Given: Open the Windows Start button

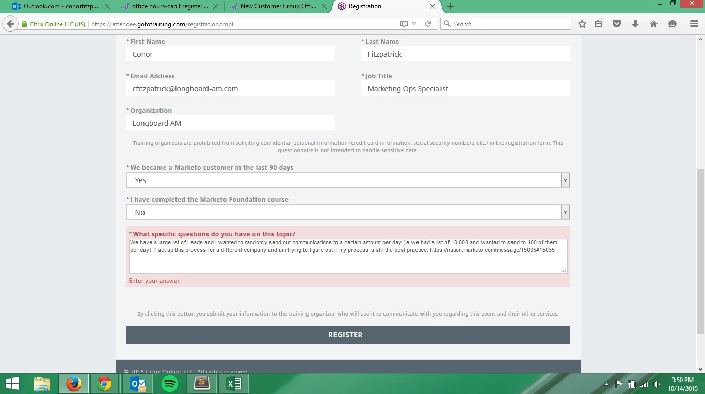Looking at the screenshot, I should click(x=12, y=384).
